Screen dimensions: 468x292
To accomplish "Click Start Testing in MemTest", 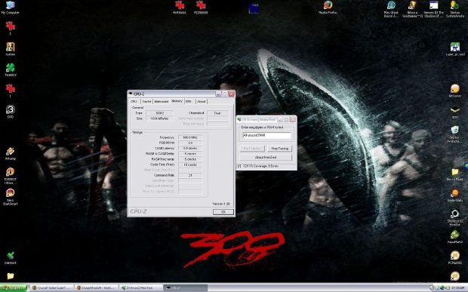I will point(252,148).
